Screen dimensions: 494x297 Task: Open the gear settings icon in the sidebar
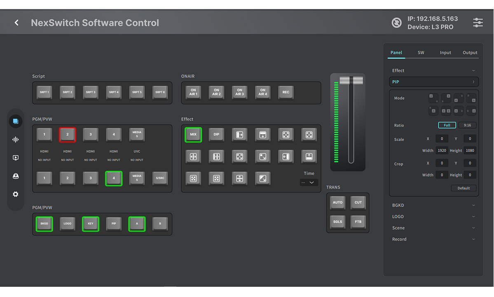[15, 194]
